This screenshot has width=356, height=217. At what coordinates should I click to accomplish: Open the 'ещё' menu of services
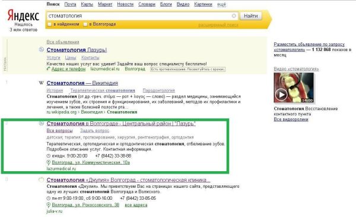tap(221, 4)
